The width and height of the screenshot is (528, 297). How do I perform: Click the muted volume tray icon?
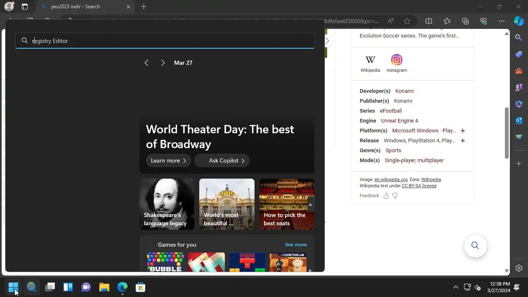point(478,287)
